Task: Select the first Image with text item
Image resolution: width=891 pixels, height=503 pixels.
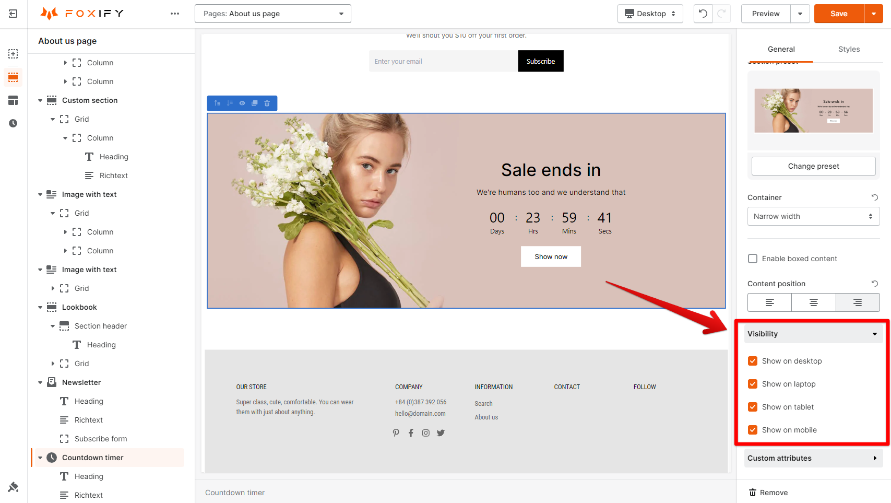Action: tap(89, 194)
